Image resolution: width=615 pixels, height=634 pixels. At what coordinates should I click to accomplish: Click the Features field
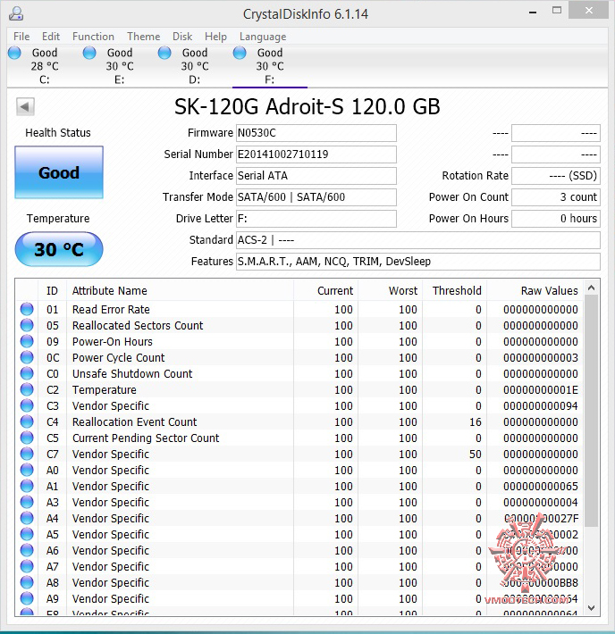point(418,262)
